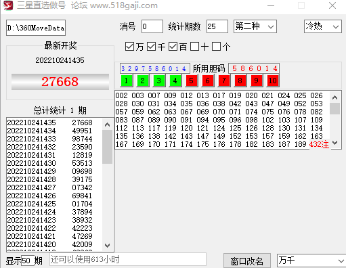The width and height of the screenshot is (346, 268).
Task: Select history row 202210241422 with 42223
Action: (50, 228)
